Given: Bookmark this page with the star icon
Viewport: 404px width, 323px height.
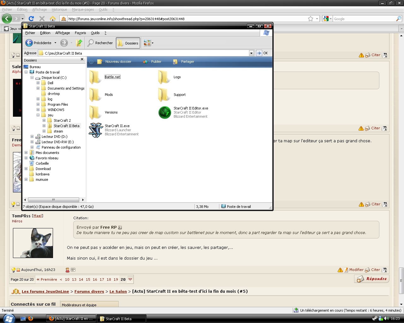Looking at the screenshot, I should click(x=311, y=19).
